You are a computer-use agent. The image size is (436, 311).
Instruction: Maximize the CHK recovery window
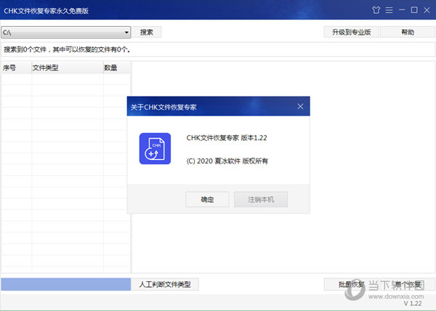tap(414, 10)
